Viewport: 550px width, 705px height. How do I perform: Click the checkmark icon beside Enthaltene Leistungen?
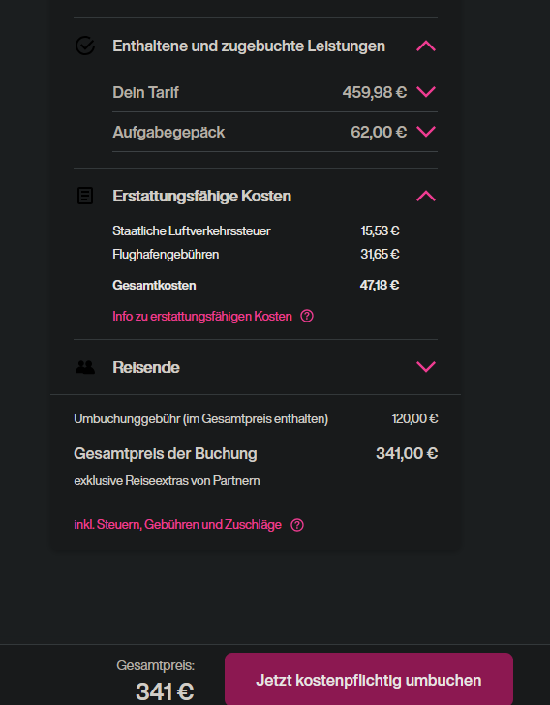(85, 46)
